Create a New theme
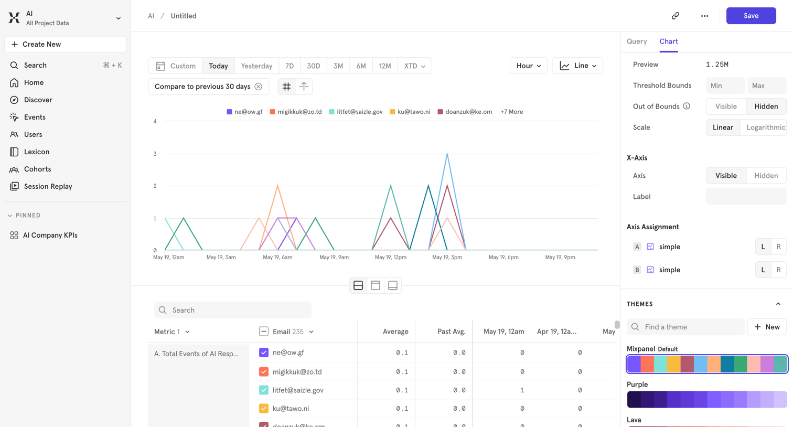Screen dimensions: 793x427 tap(767, 327)
